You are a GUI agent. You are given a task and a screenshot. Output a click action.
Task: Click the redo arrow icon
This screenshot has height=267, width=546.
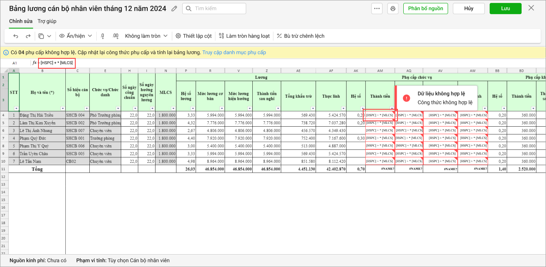[x=28, y=36]
